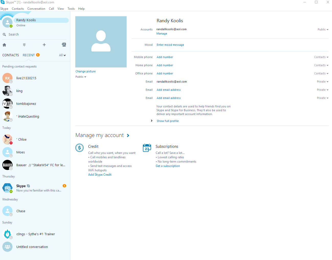Click the Manage account link

162,34
